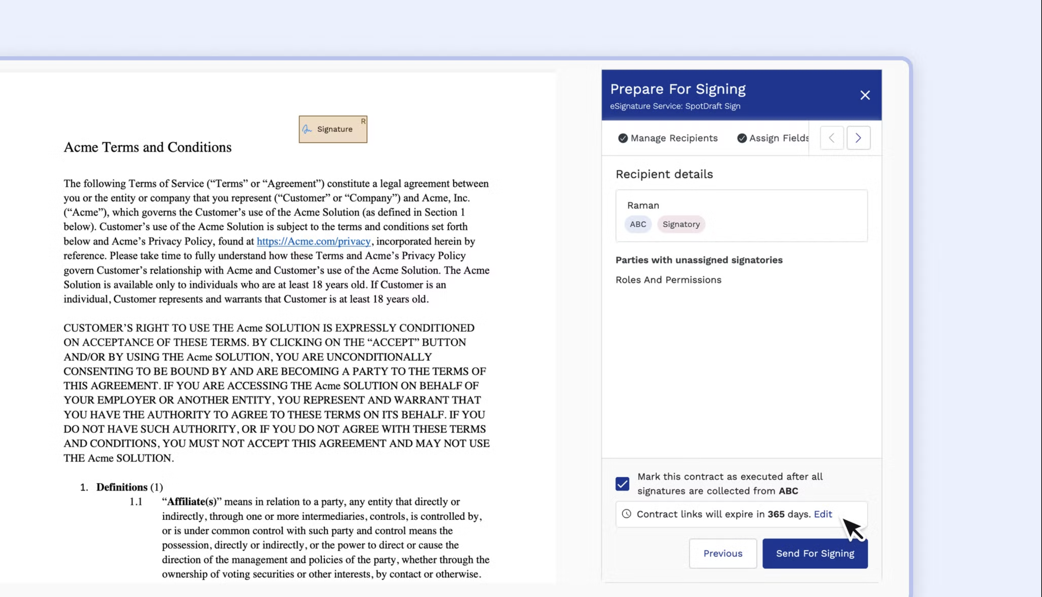Click the signature pen icon in field
Viewport: 1042px width, 597px height.
307,129
